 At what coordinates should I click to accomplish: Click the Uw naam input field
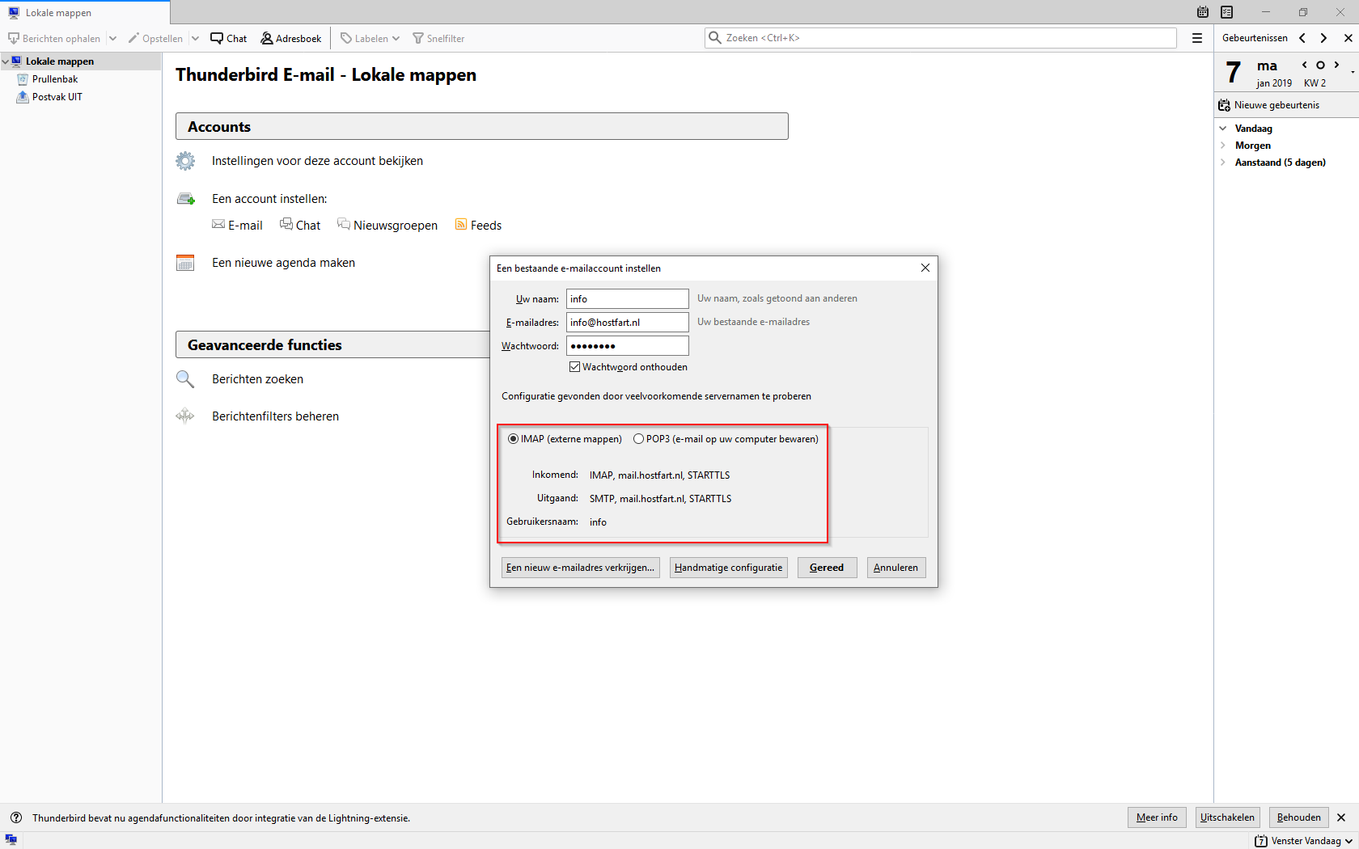(627, 299)
